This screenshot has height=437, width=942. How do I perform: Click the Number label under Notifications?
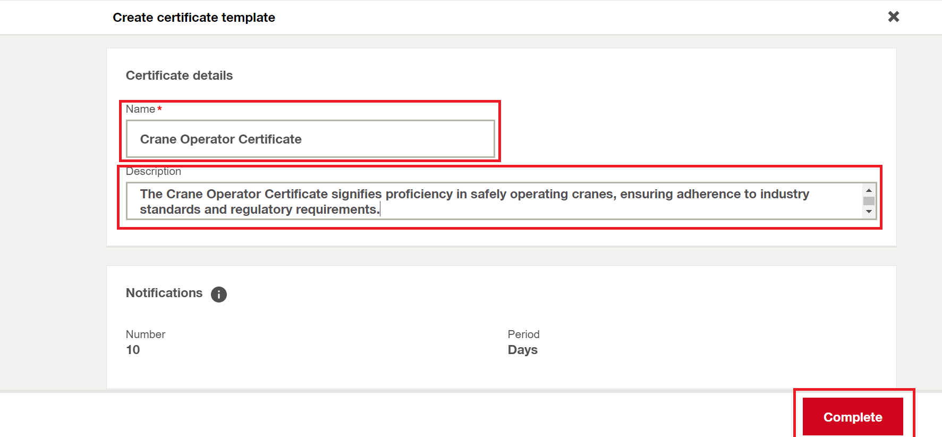pyautogui.click(x=146, y=334)
